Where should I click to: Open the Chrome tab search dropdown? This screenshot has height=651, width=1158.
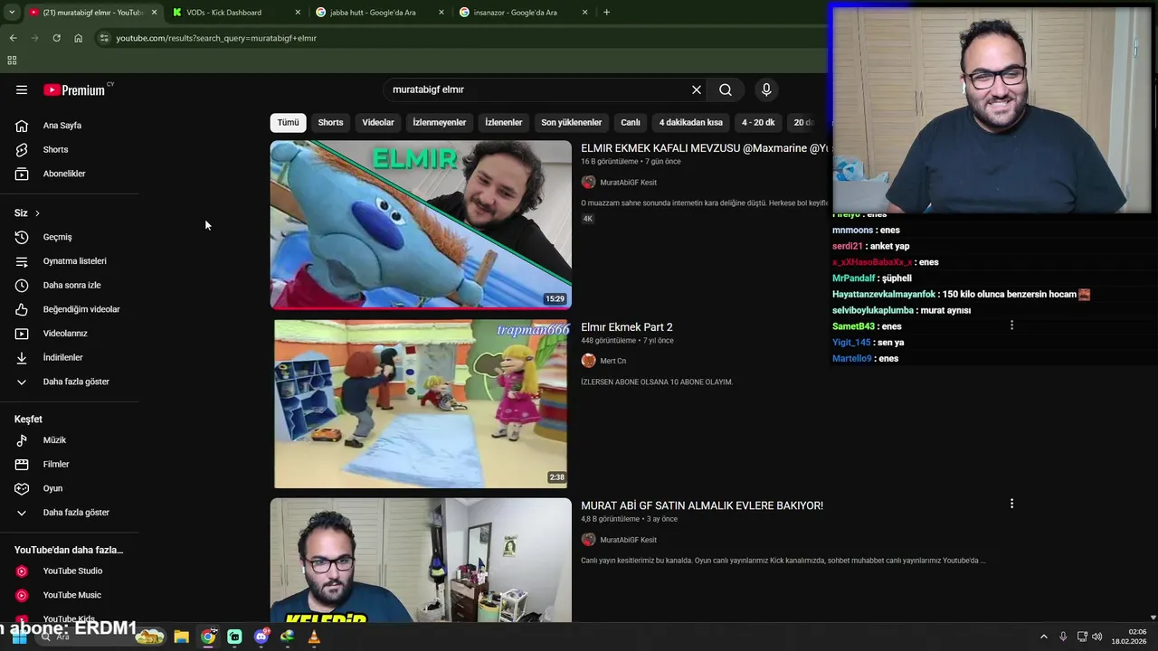coord(12,13)
